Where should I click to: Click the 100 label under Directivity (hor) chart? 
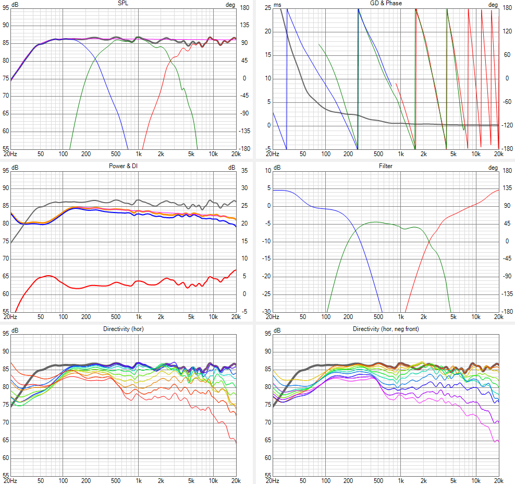click(x=63, y=481)
